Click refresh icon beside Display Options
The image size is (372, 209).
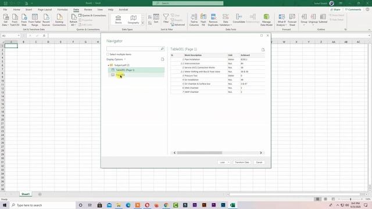[x=163, y=59]
